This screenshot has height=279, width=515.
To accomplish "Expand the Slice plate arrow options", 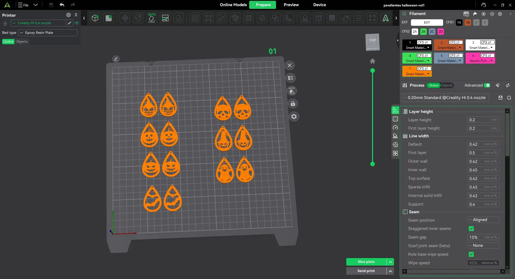I will point(390,262).
